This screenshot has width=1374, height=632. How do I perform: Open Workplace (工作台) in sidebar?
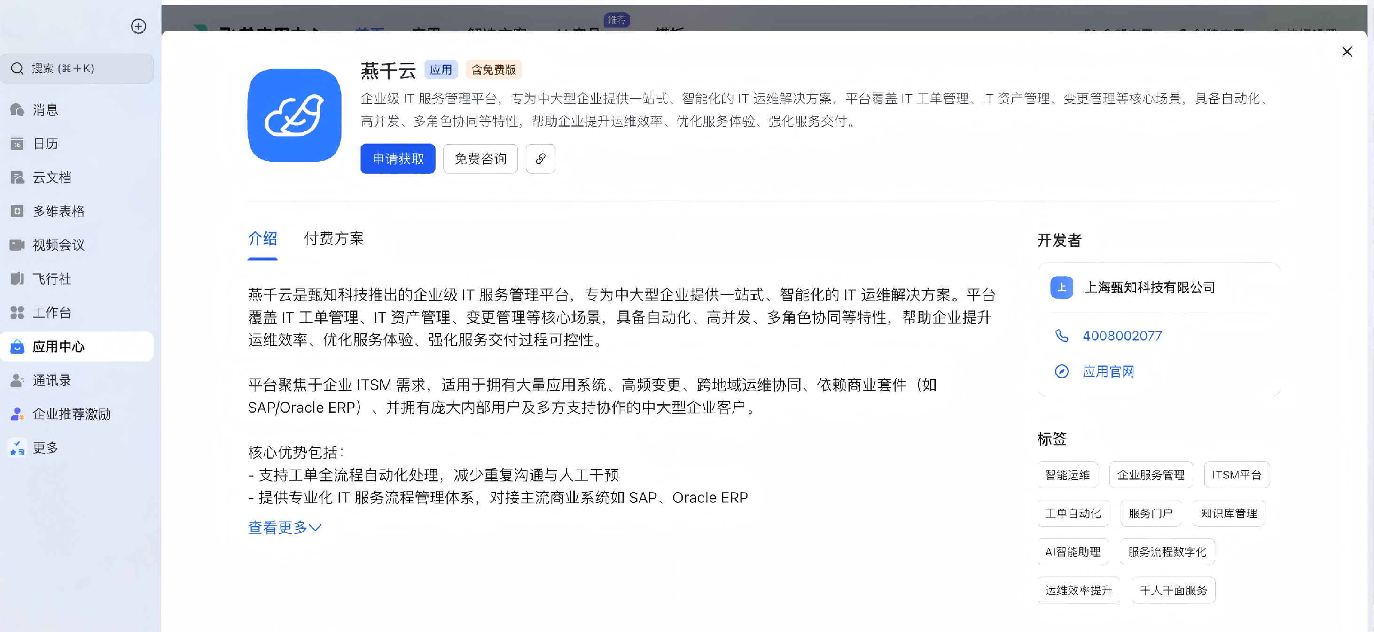51,313
